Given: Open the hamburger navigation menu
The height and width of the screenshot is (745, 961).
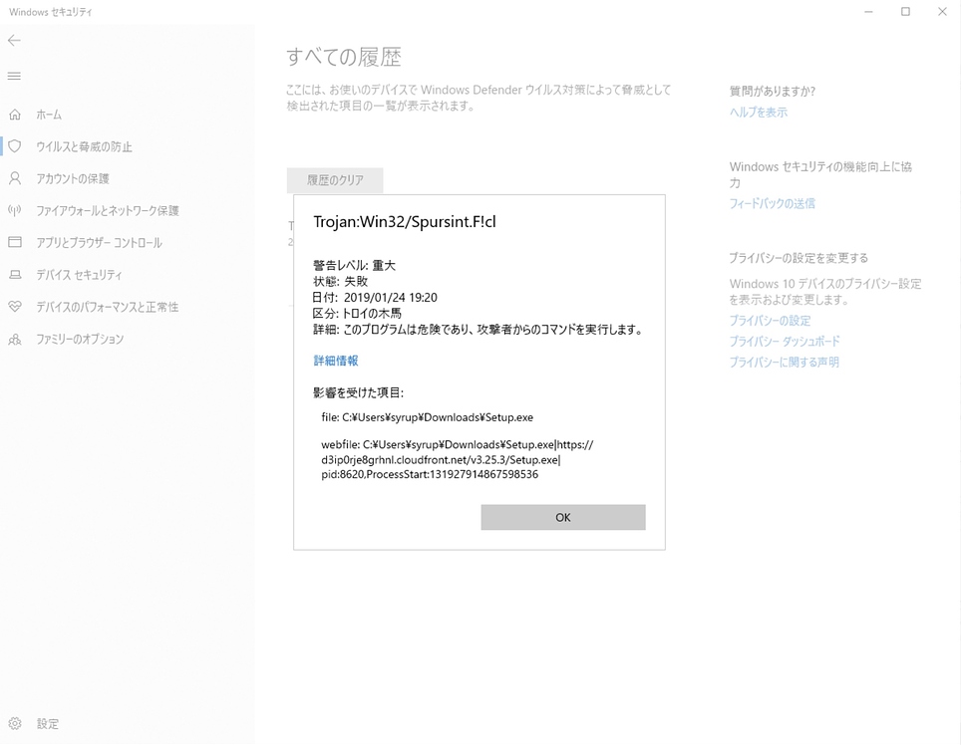Looking at the screenshot, I should tap(14, 76).
